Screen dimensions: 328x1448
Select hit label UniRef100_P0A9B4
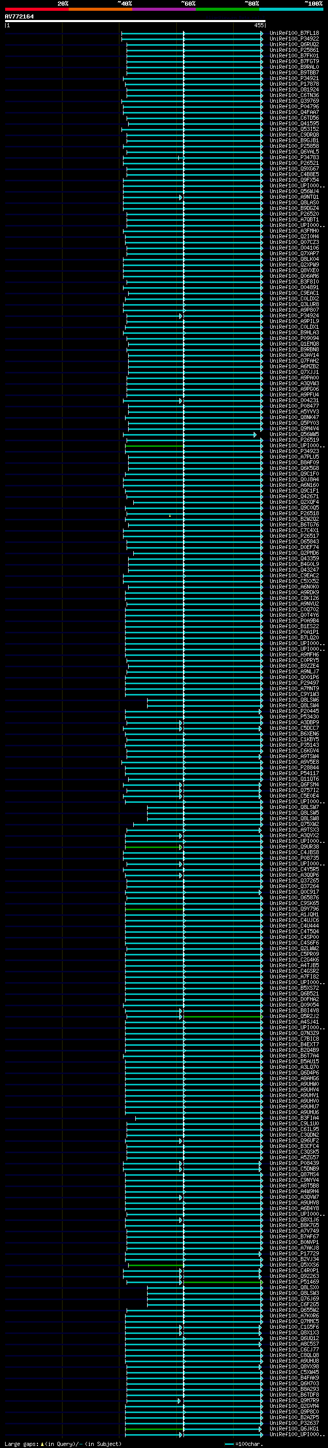coord(294,620)
